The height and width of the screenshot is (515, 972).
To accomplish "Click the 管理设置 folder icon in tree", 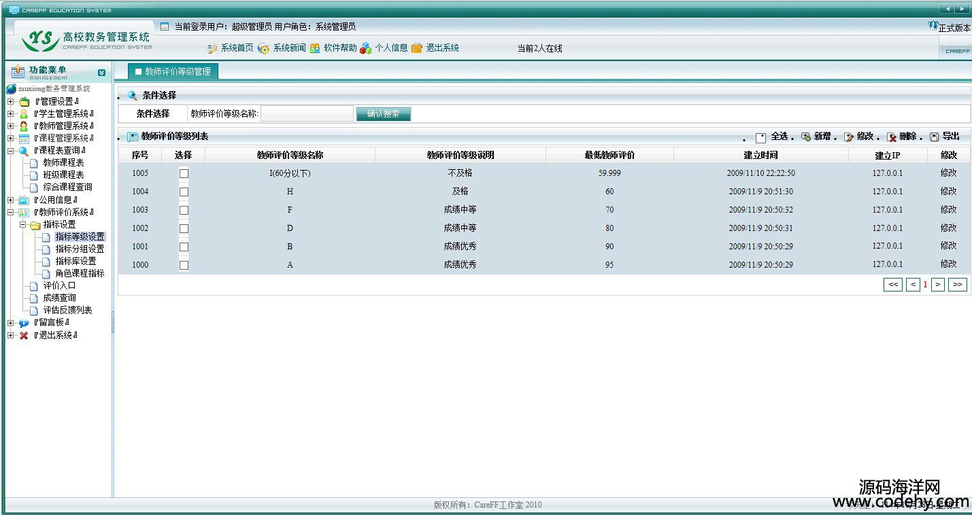I will point(24,102).
